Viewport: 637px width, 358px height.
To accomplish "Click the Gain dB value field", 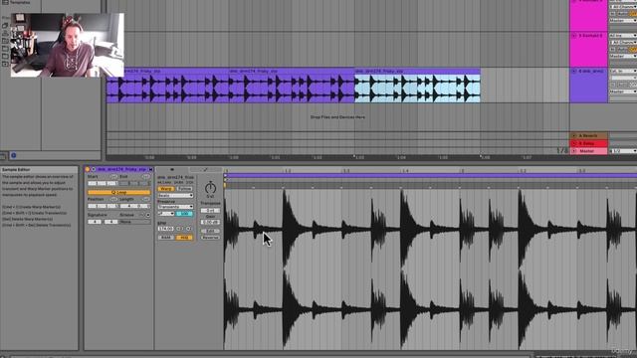I will [x=210, y=222].
